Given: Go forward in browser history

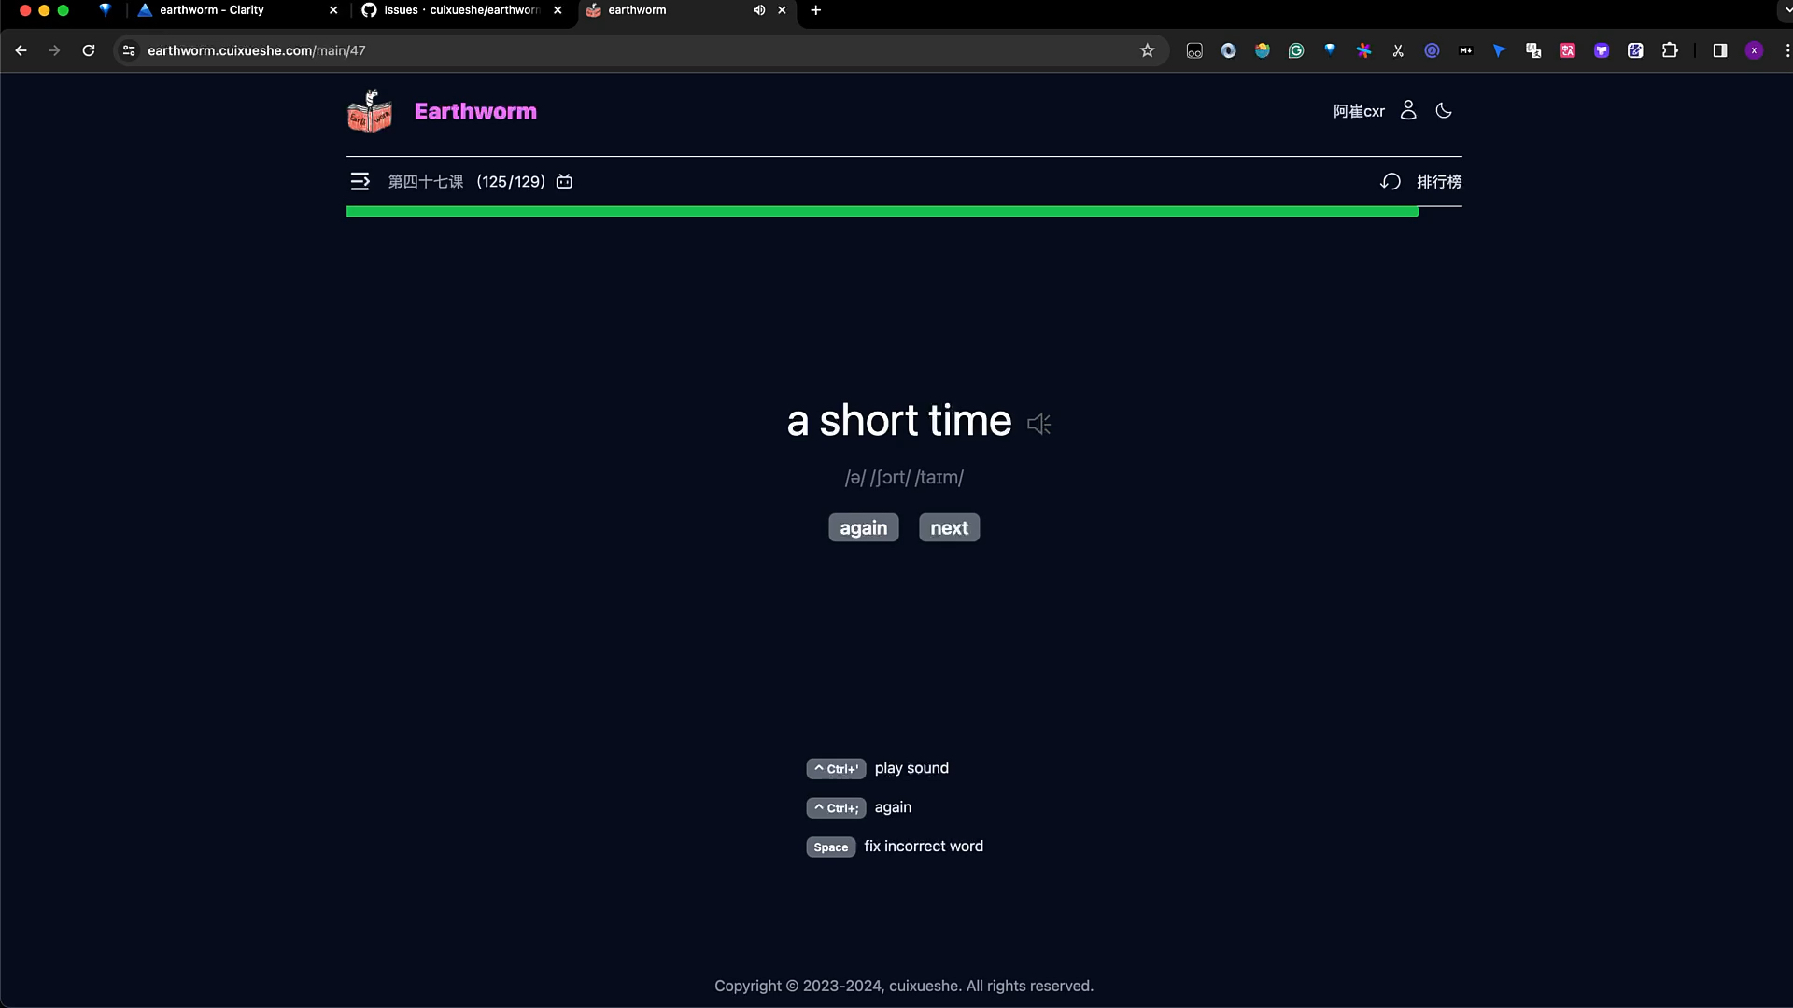Looking at the screenshot, I should click(54, 50).
